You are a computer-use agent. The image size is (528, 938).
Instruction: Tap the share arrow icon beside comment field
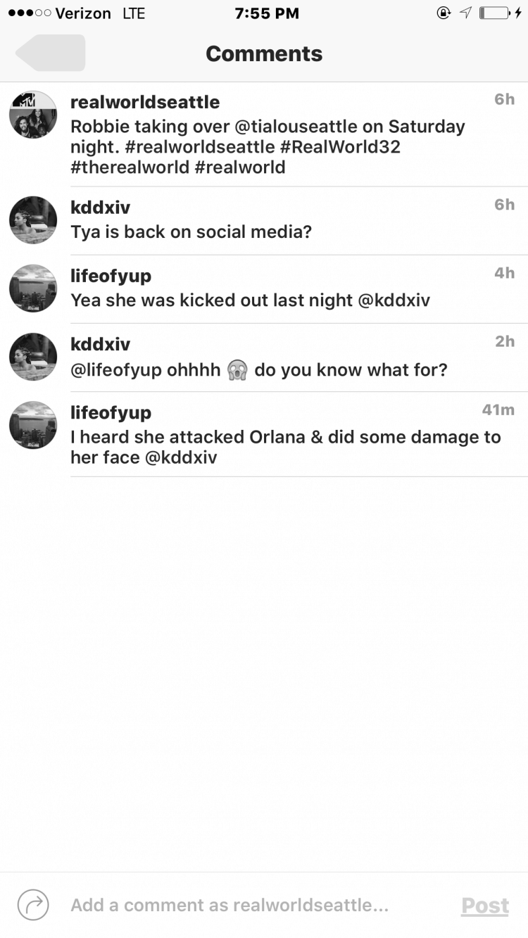tap(32, 905)
